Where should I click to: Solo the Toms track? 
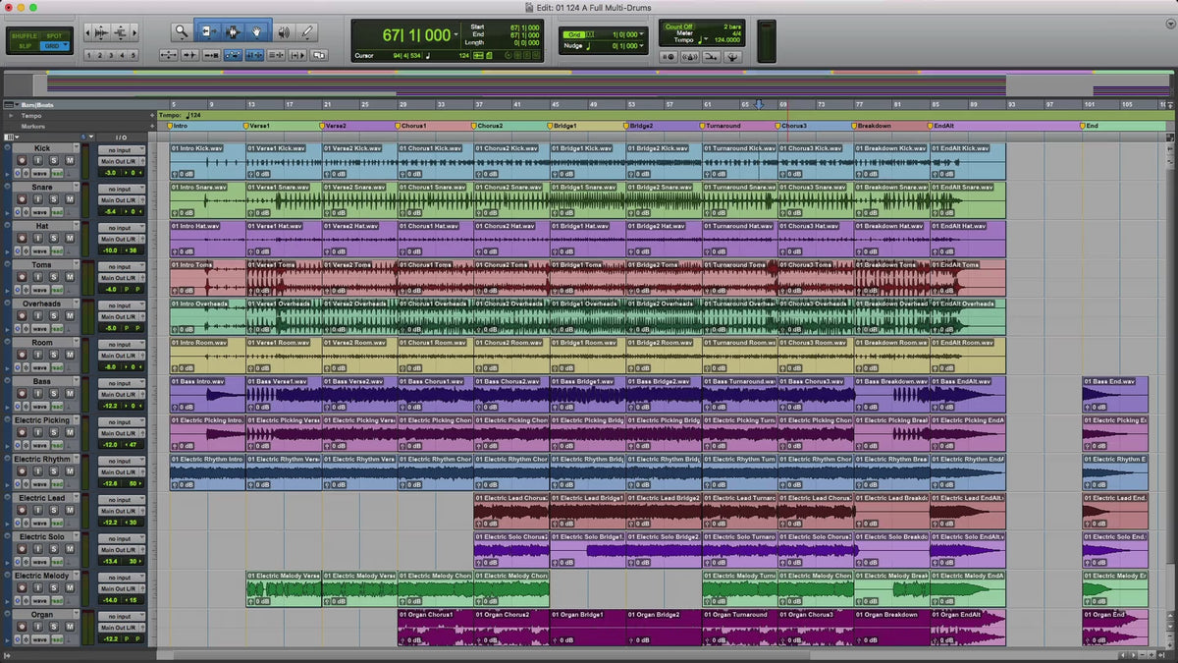pyautogui.click(x=54, y=277)
